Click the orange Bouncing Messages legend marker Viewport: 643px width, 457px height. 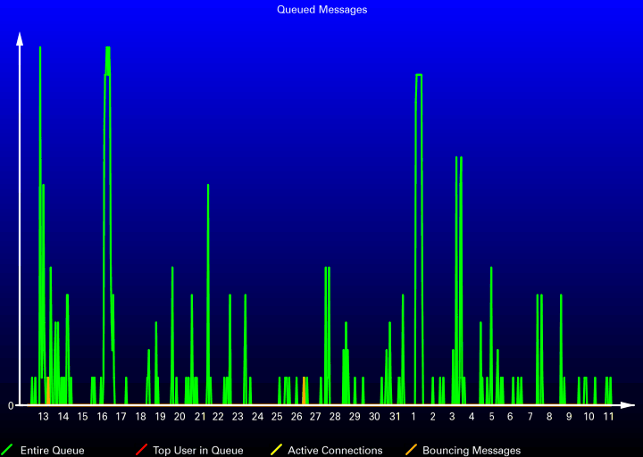pyautogui.click(x=410, y=450)
